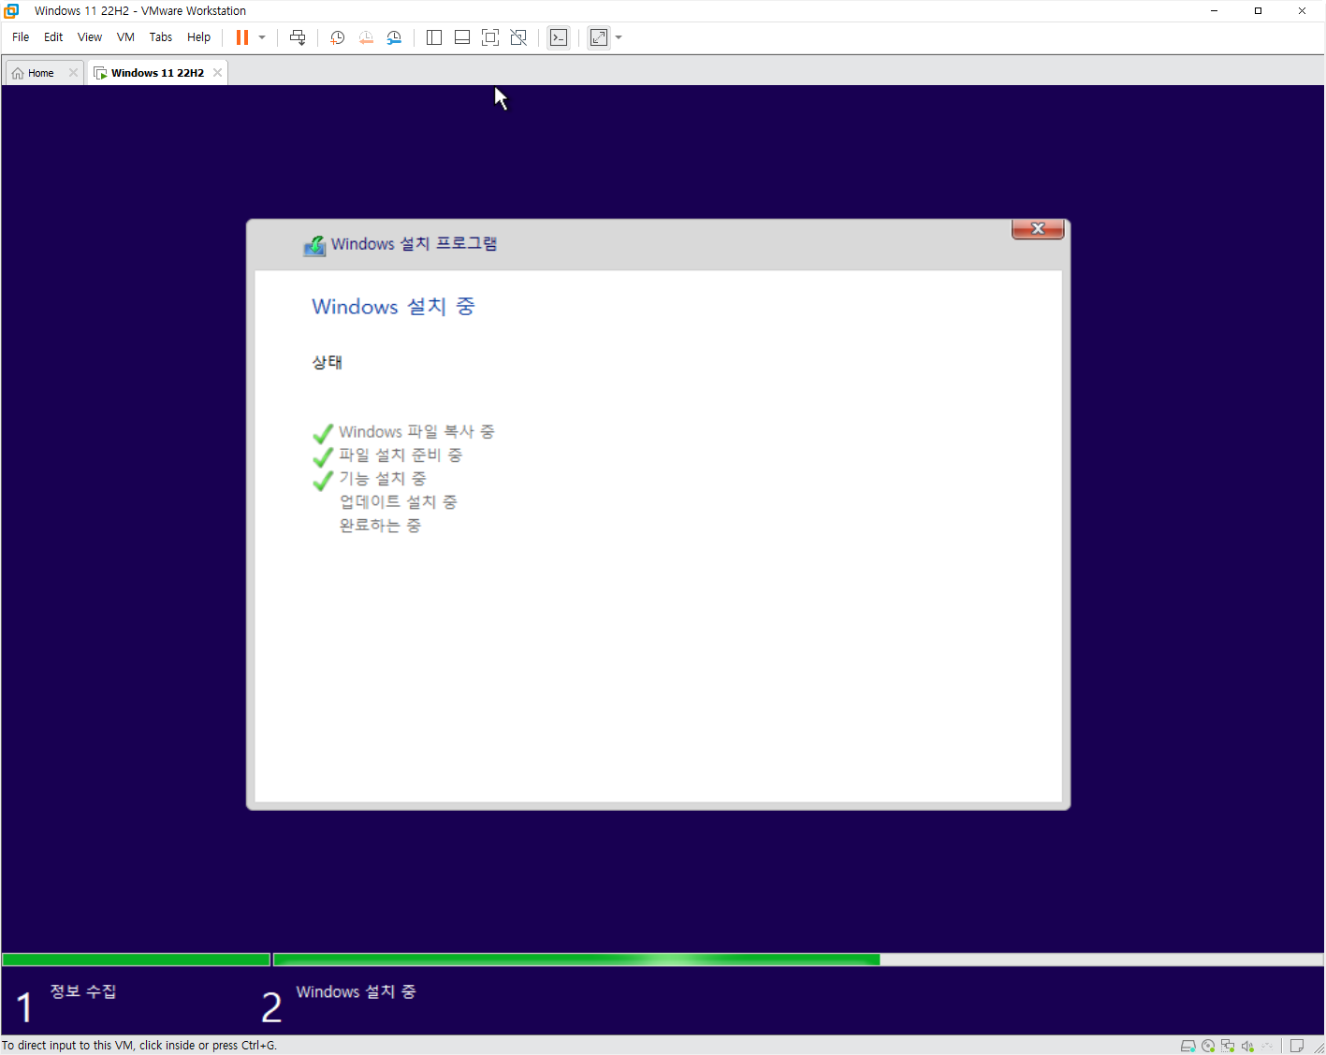The height and width of the screenshot is (1055, 1326).
Task: Open the View menu
Action: coord(90,37)
